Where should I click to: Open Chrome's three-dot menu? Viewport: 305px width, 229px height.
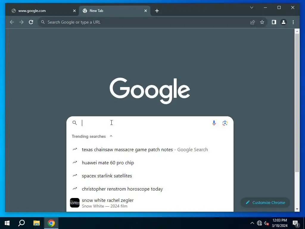(293, 22)
